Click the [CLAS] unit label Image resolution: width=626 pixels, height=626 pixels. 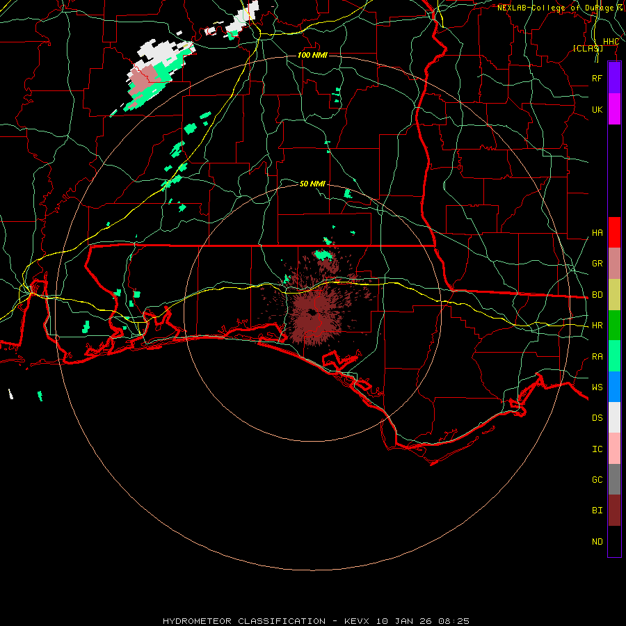[588, 48]
